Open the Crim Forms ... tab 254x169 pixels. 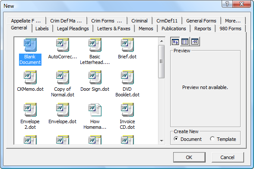[107, 21]
